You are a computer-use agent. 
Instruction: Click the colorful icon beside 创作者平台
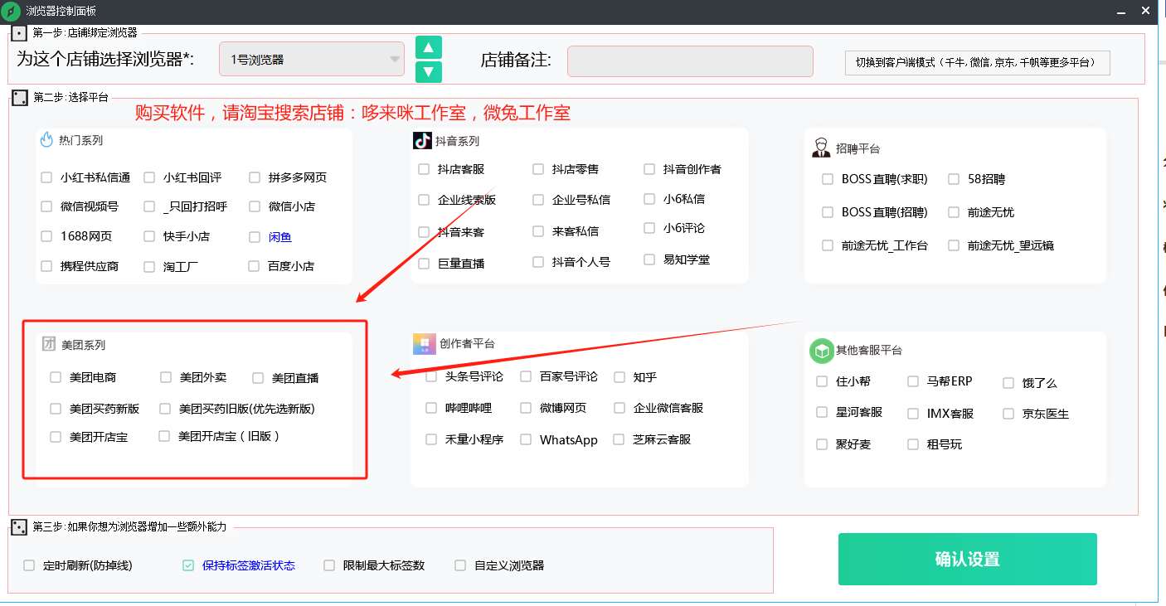coord(424,344)
